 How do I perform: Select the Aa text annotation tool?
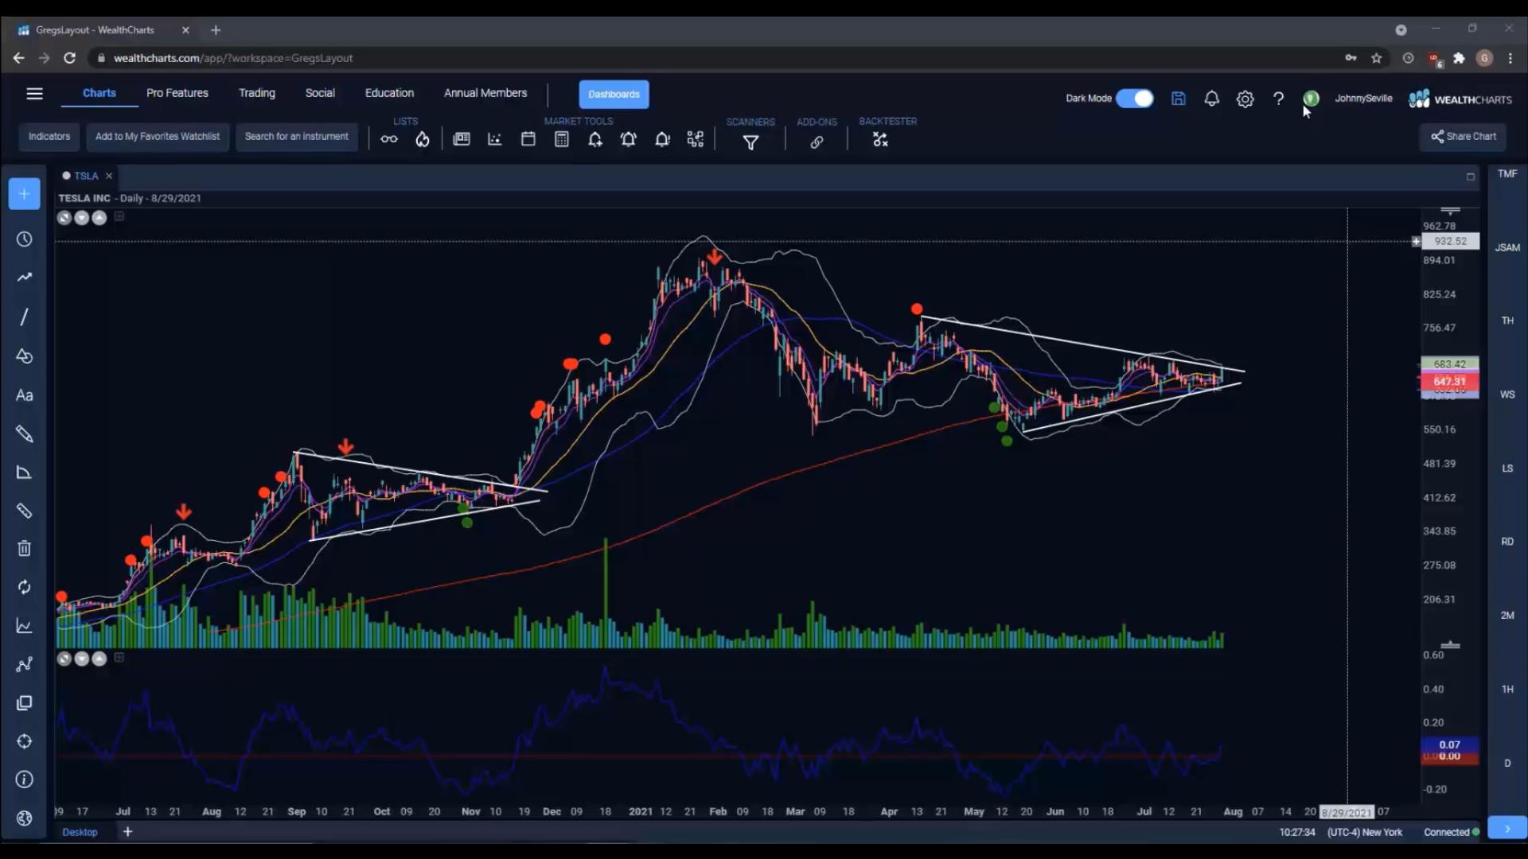(x=25, y=395)
